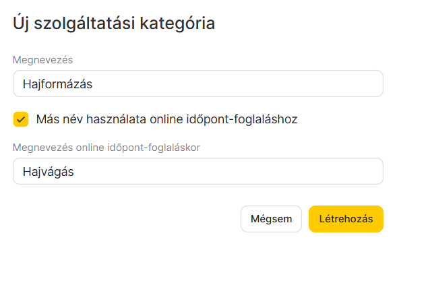The image size is (430, 285).
Task: Click the 'Új szolgáltatási kategória' dialog title
Action: point(114,24)
